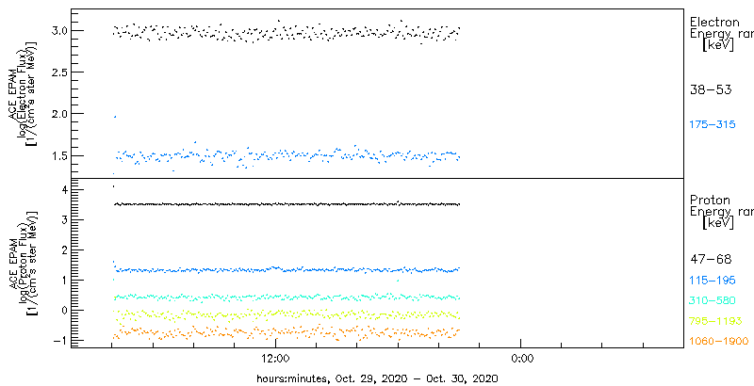Click the 38-53 electron energy legend label
The height and width of the screenshot is (386, 754).
(x=711, y=89)
